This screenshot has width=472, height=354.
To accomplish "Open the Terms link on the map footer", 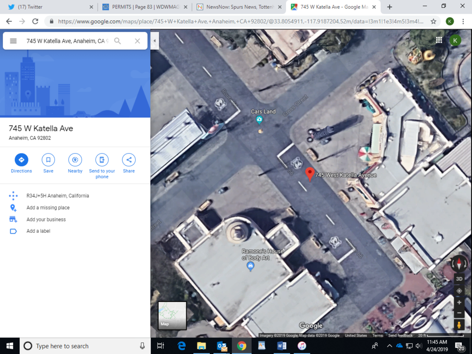I will point(378,336).
